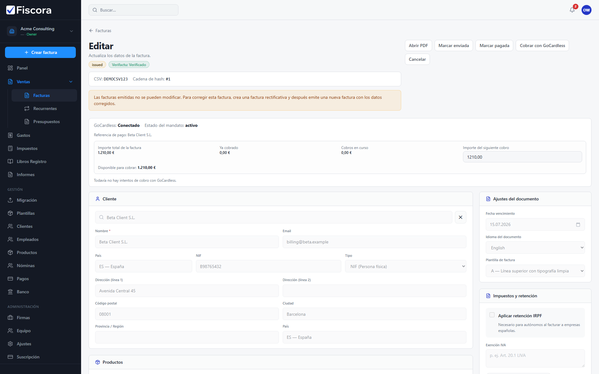Viewport: 599px width, 374px height.
Task: Click the Presupuestos document icon
Action: (27, 122)
